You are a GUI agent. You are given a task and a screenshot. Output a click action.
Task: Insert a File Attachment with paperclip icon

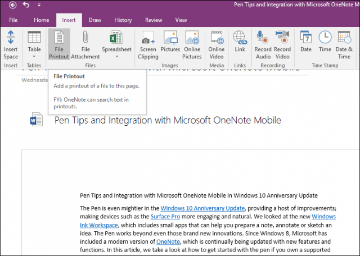(x=85, y=45)
